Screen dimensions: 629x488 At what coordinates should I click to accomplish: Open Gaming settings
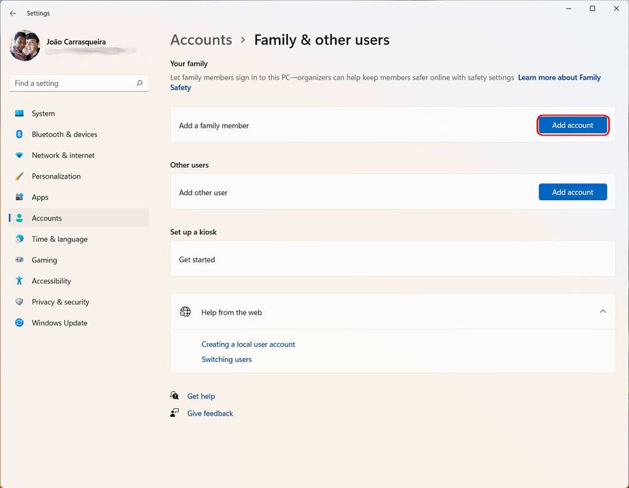click(x=20, y=260)
